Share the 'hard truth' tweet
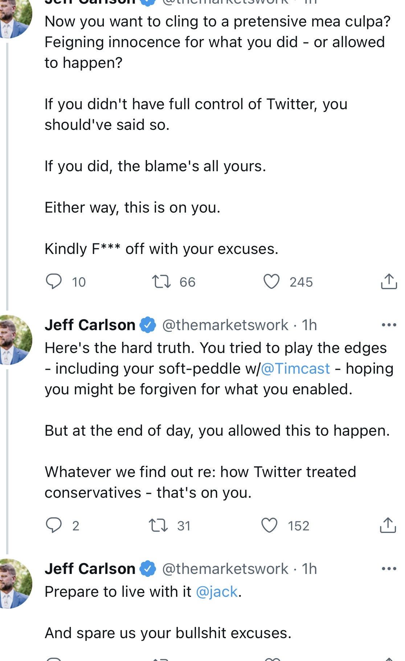 pyautogui.click(x=388, y=525)
